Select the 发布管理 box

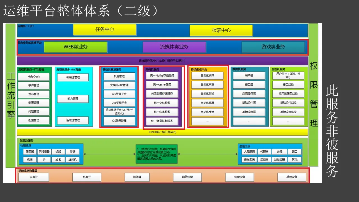[x=34, y=94]
